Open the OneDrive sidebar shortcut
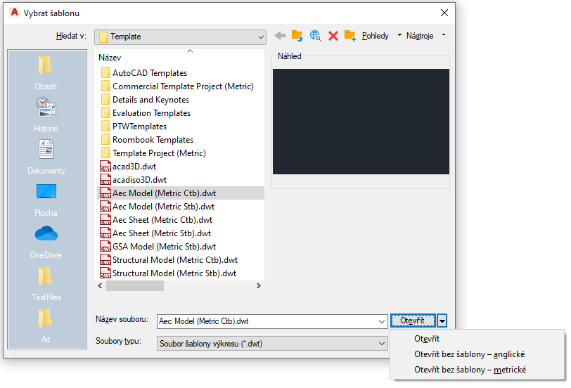Image resolution: width=571 pixels, height=388 pixels. [46, 241]
